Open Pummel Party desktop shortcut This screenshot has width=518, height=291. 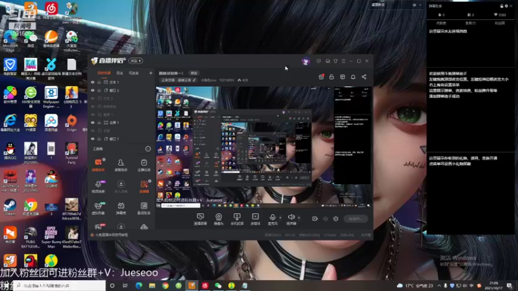tap(71, 153)
